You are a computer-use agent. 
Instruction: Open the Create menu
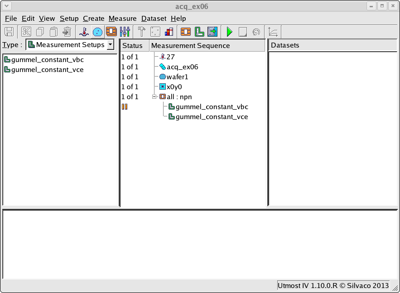(x=94, y=19)
